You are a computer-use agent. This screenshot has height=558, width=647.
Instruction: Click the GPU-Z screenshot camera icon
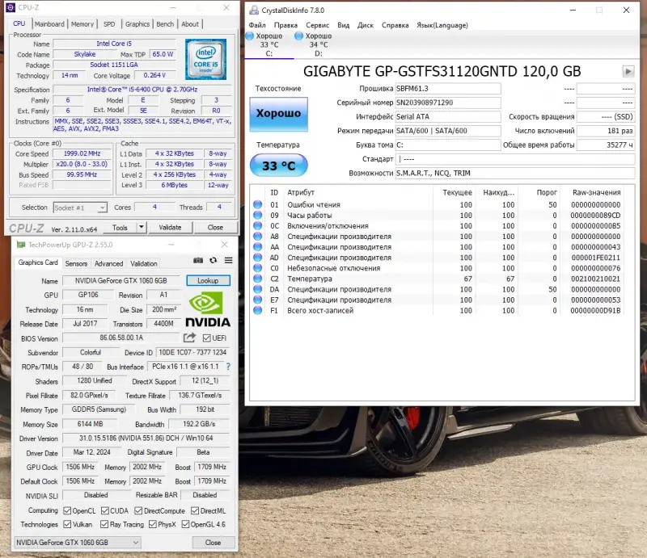click(x=198, y=261)
